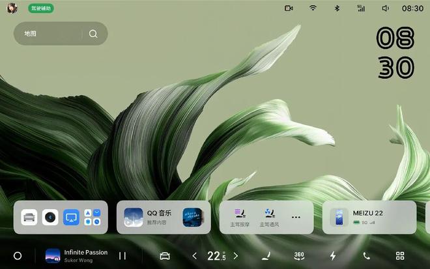430x269 pixels.
Task: Toggle the 驾驶辅助 driving assist badge
Action: click(41, 8)
